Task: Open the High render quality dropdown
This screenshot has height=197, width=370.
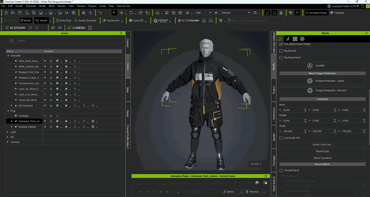Action: 203,13
